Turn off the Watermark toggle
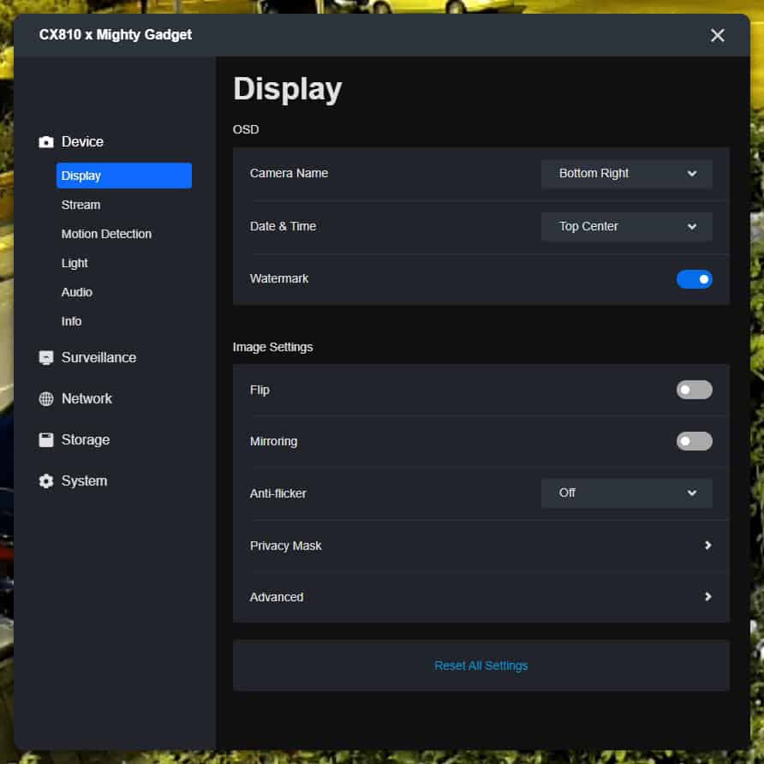Image resolution: width=764 pixels, height=764 pixels. tap(694, 279)
